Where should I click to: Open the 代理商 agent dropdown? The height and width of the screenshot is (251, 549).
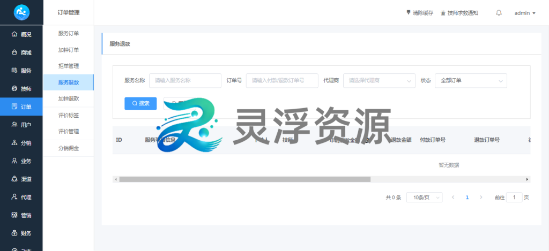click(379, 80)
